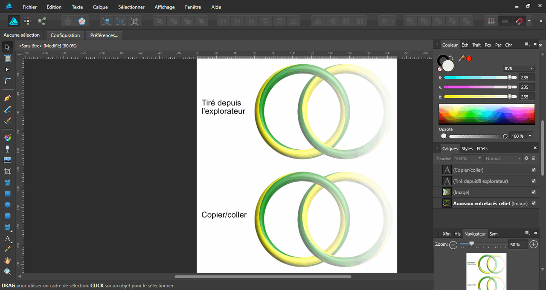Switch to Designer persona

click(14, 21)
